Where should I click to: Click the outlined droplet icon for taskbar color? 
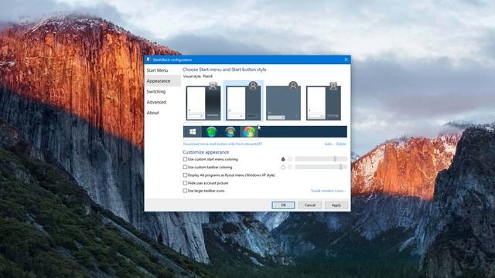click(x=283, y=167)
